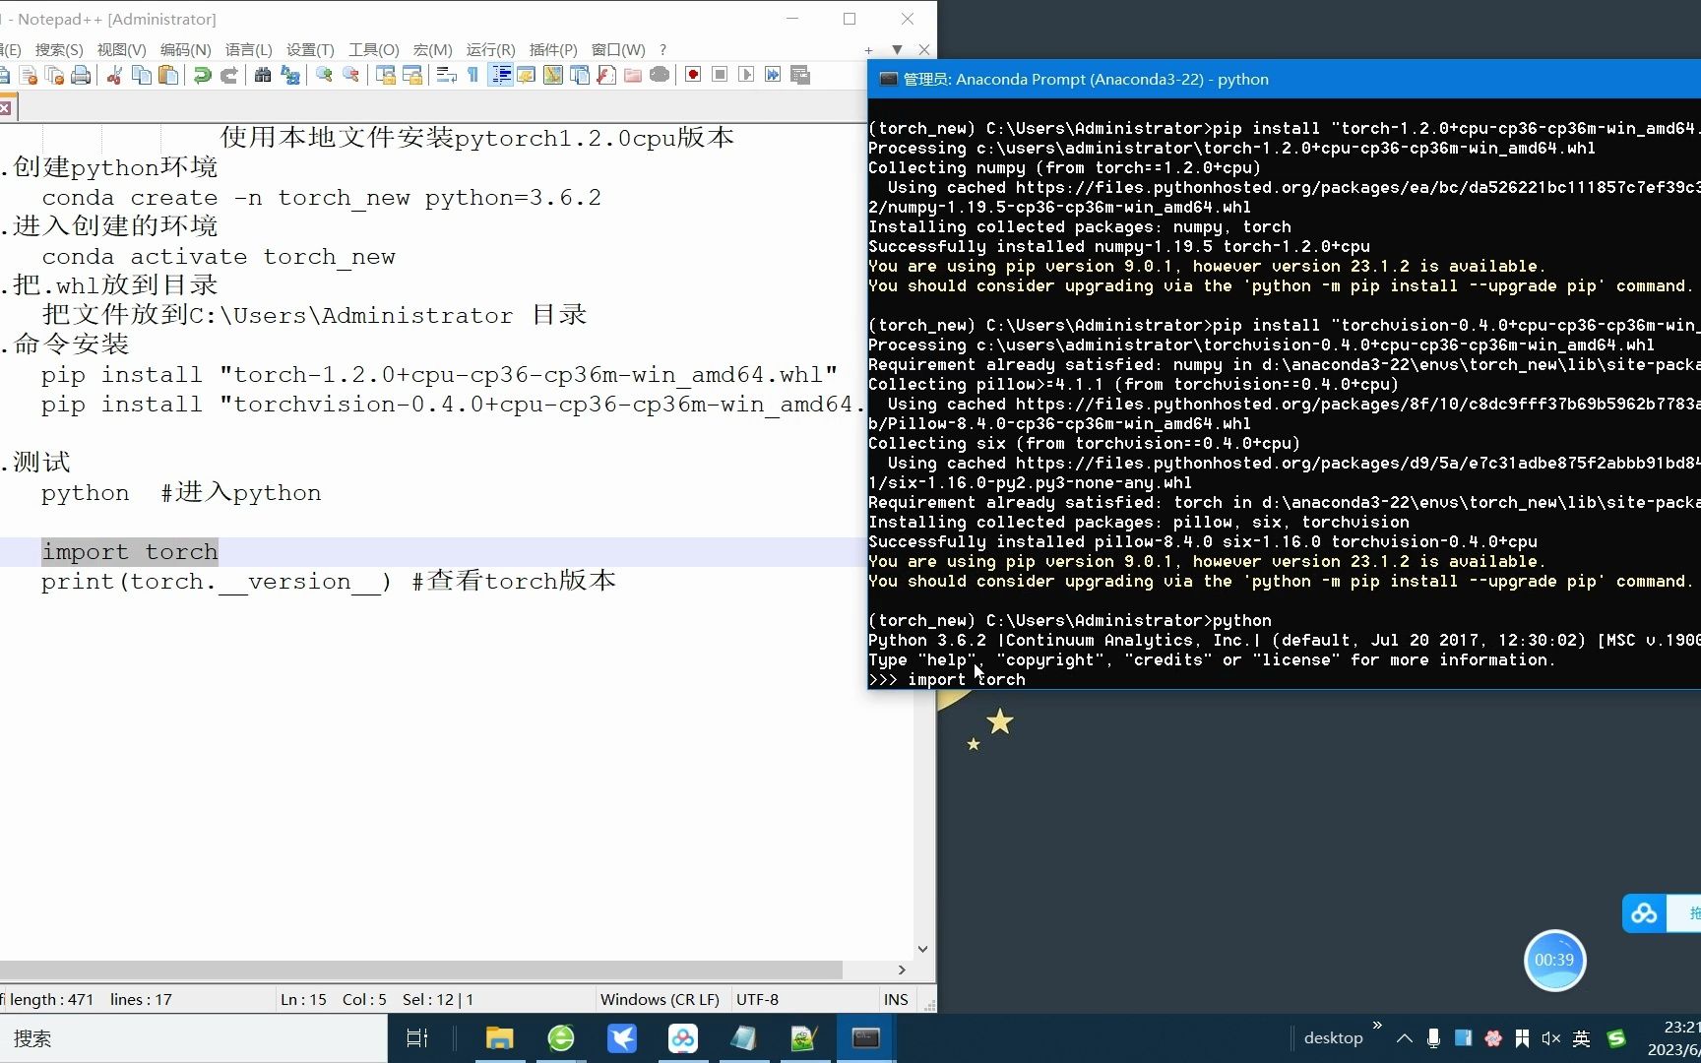Stop macro recording square button
The height and width of the screenshot is (1063, 1701).
coord(720,75)
